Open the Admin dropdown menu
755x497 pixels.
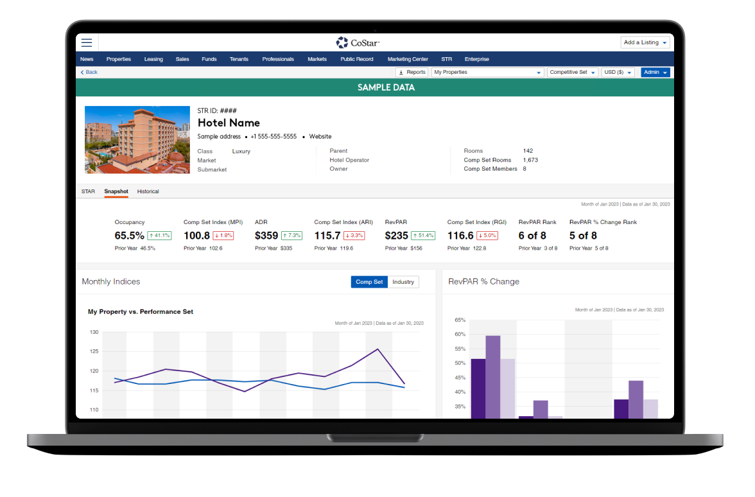(655, 73)
